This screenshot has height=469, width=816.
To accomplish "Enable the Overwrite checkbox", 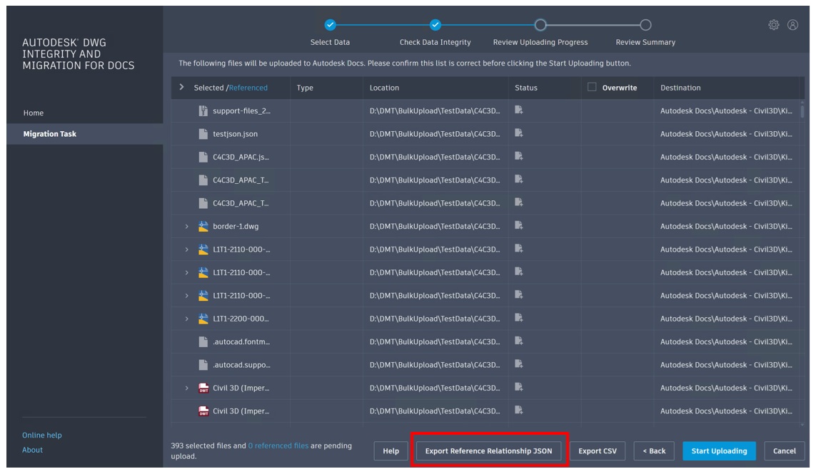I will coord(592,87).
